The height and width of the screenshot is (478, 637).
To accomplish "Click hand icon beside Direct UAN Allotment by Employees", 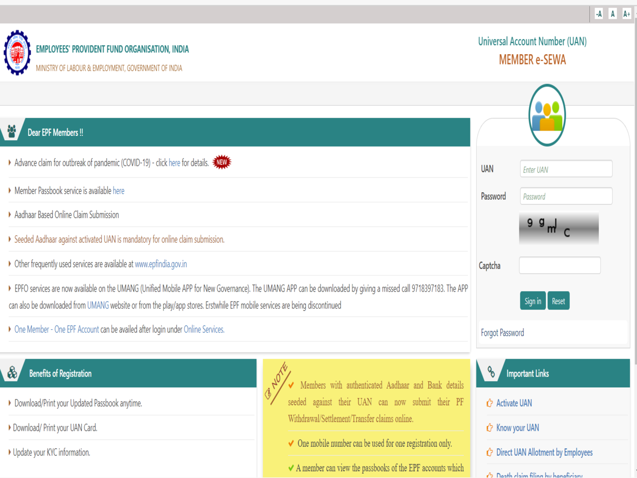I will [490, 453].
